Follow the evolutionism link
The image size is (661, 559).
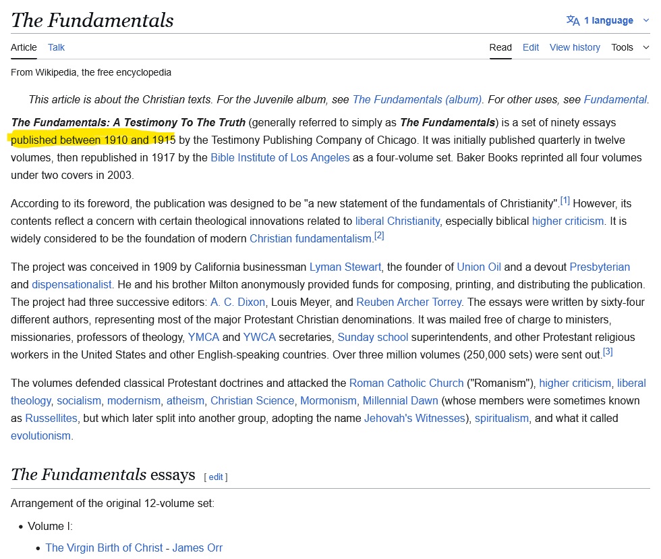[x=40, y=436]
